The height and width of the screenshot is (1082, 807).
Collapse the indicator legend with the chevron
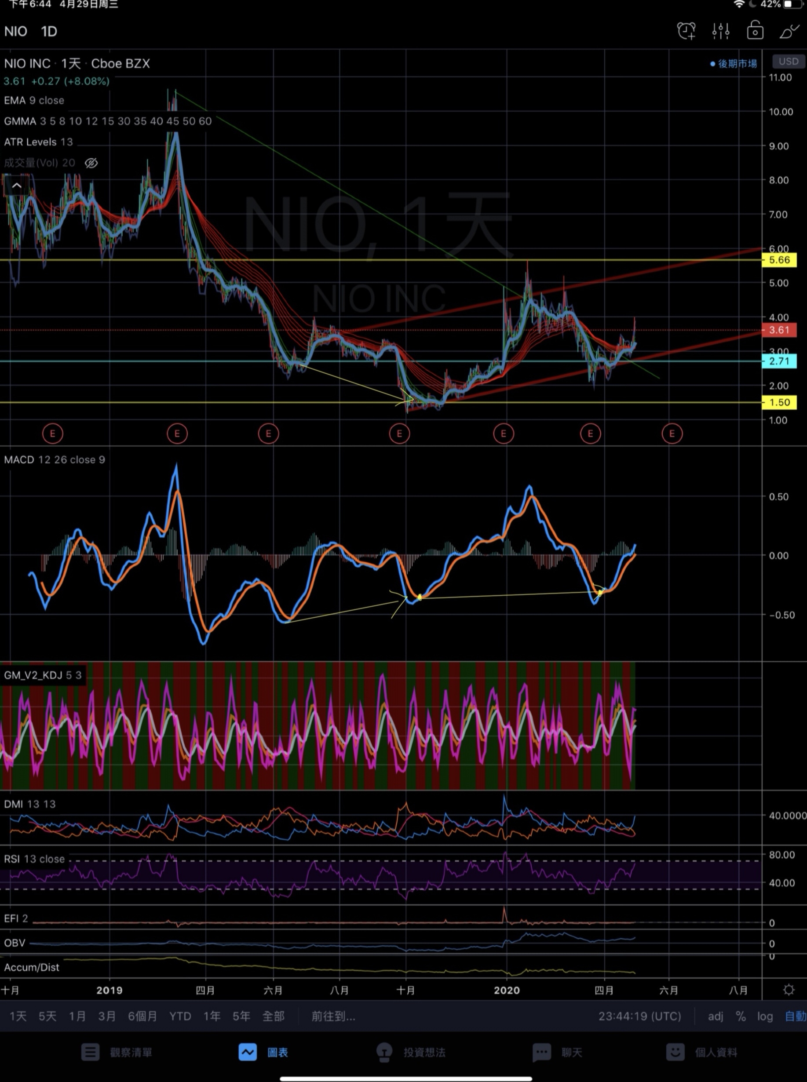pos(17,186)
